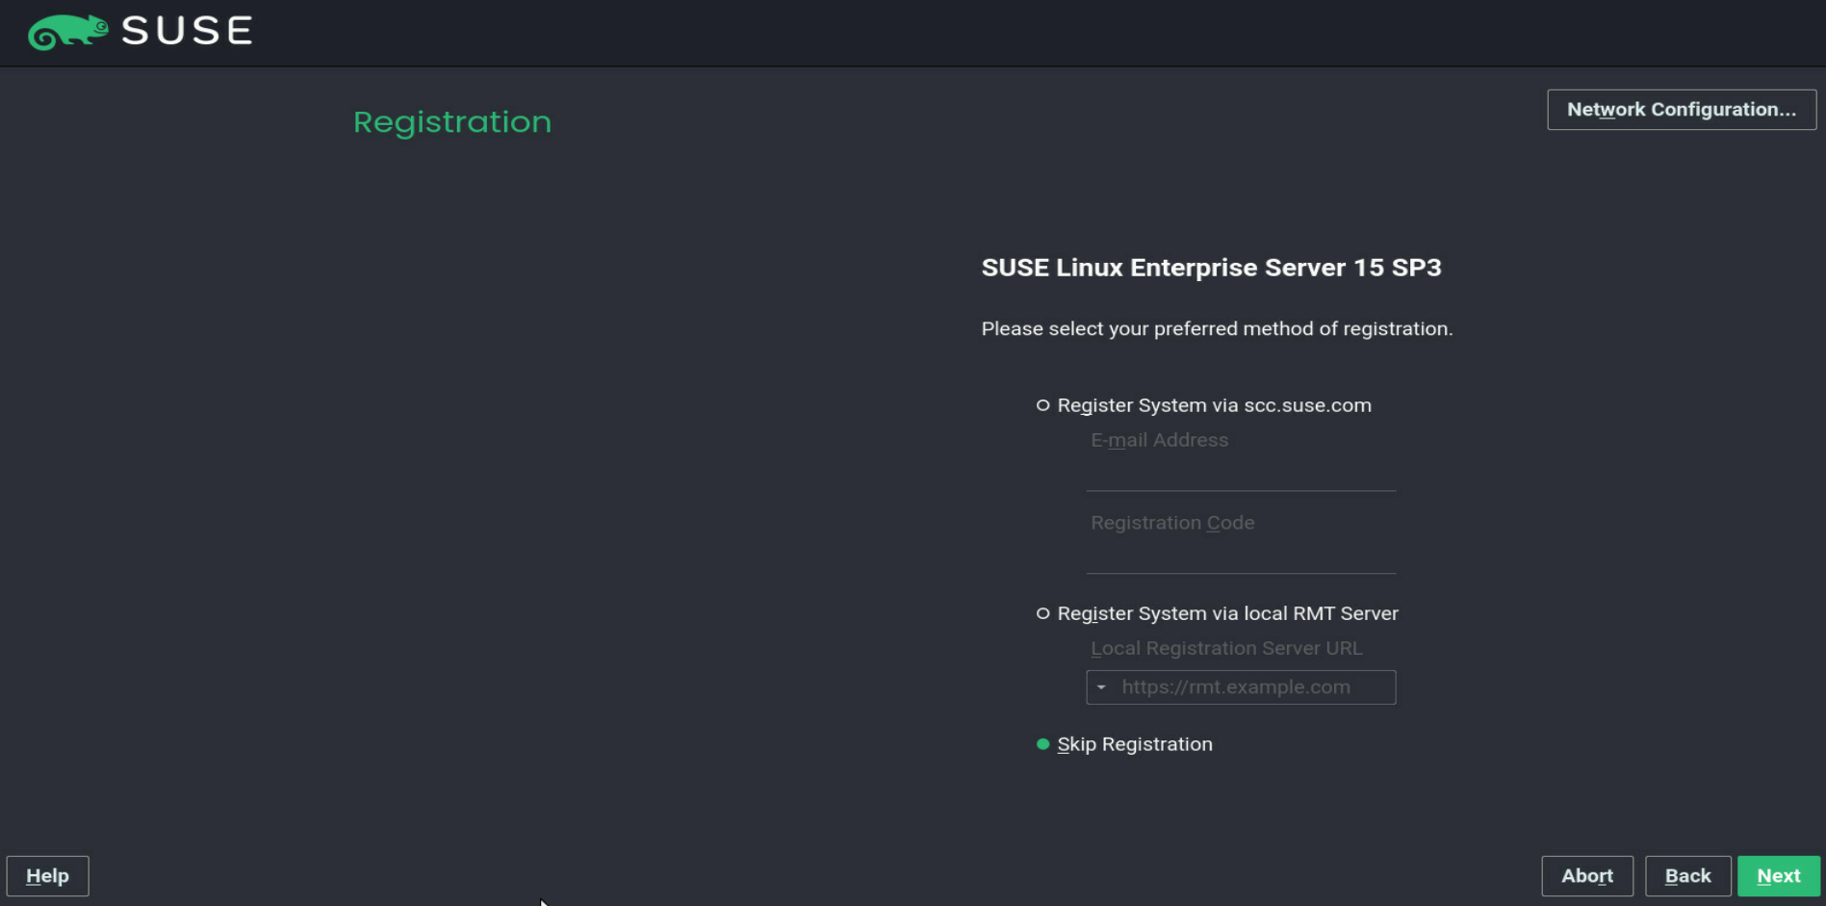Go Back to the previous step

tap(1687, 876)
